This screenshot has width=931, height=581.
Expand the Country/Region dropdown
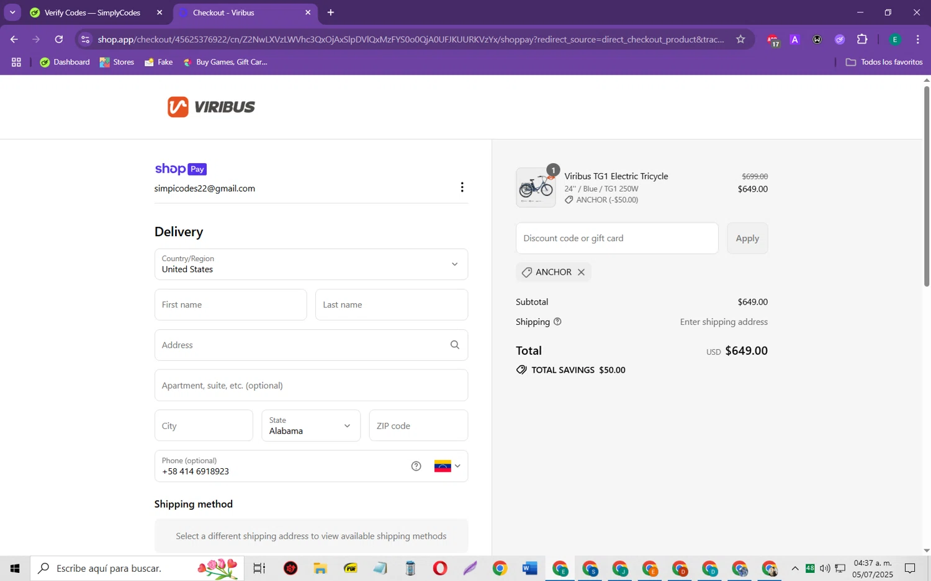[x=311, y=264]
